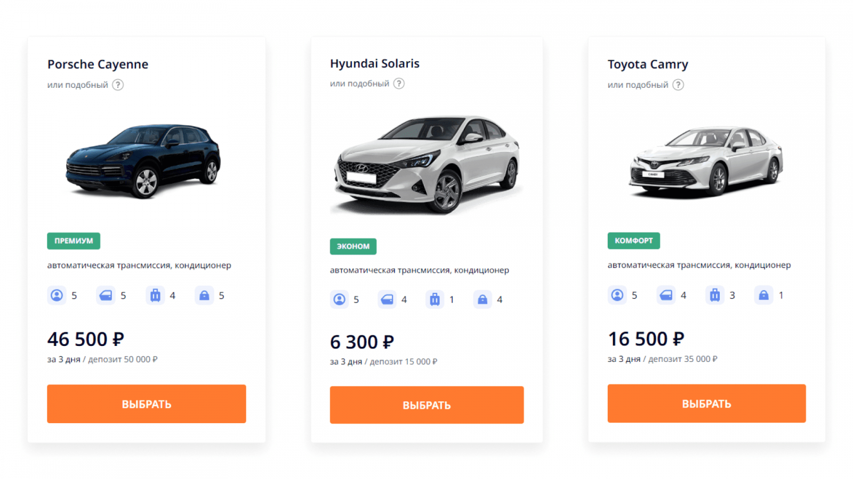Click the ПРЕМИУМ class badge
Image resolution: width=853 pixels, height=479 pixels.
coord(74,241)
